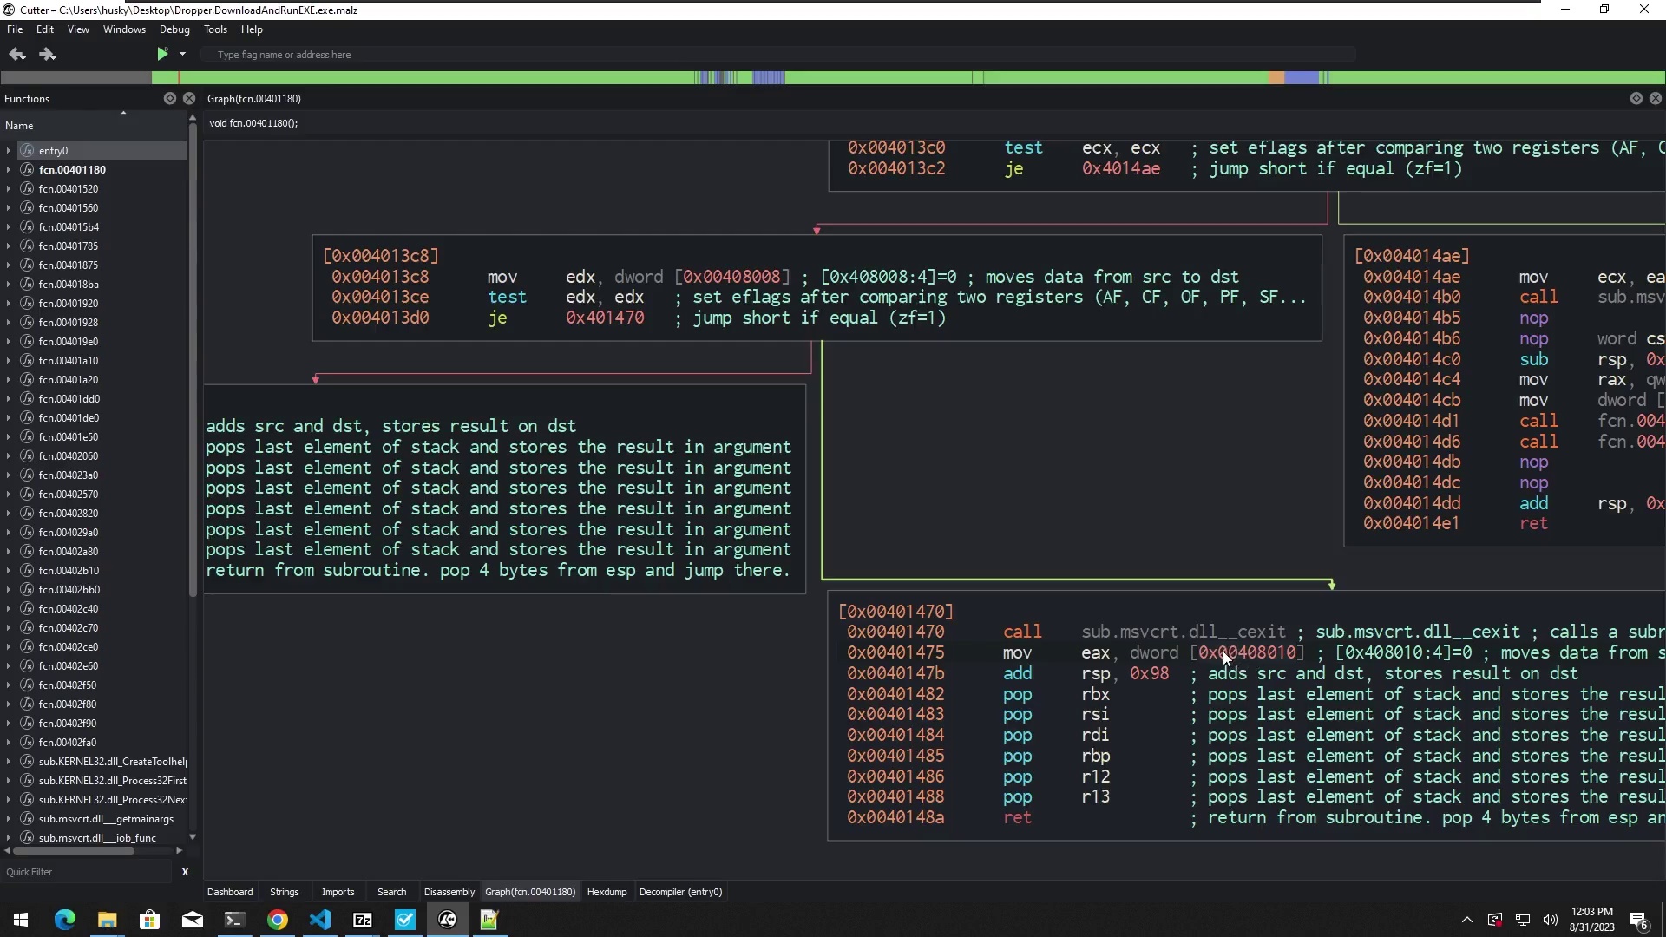Image resolution: width=1666 pixels, height=937 pixels.
Task: Open File Explorer from the taskbar
Action: (107, 920)
